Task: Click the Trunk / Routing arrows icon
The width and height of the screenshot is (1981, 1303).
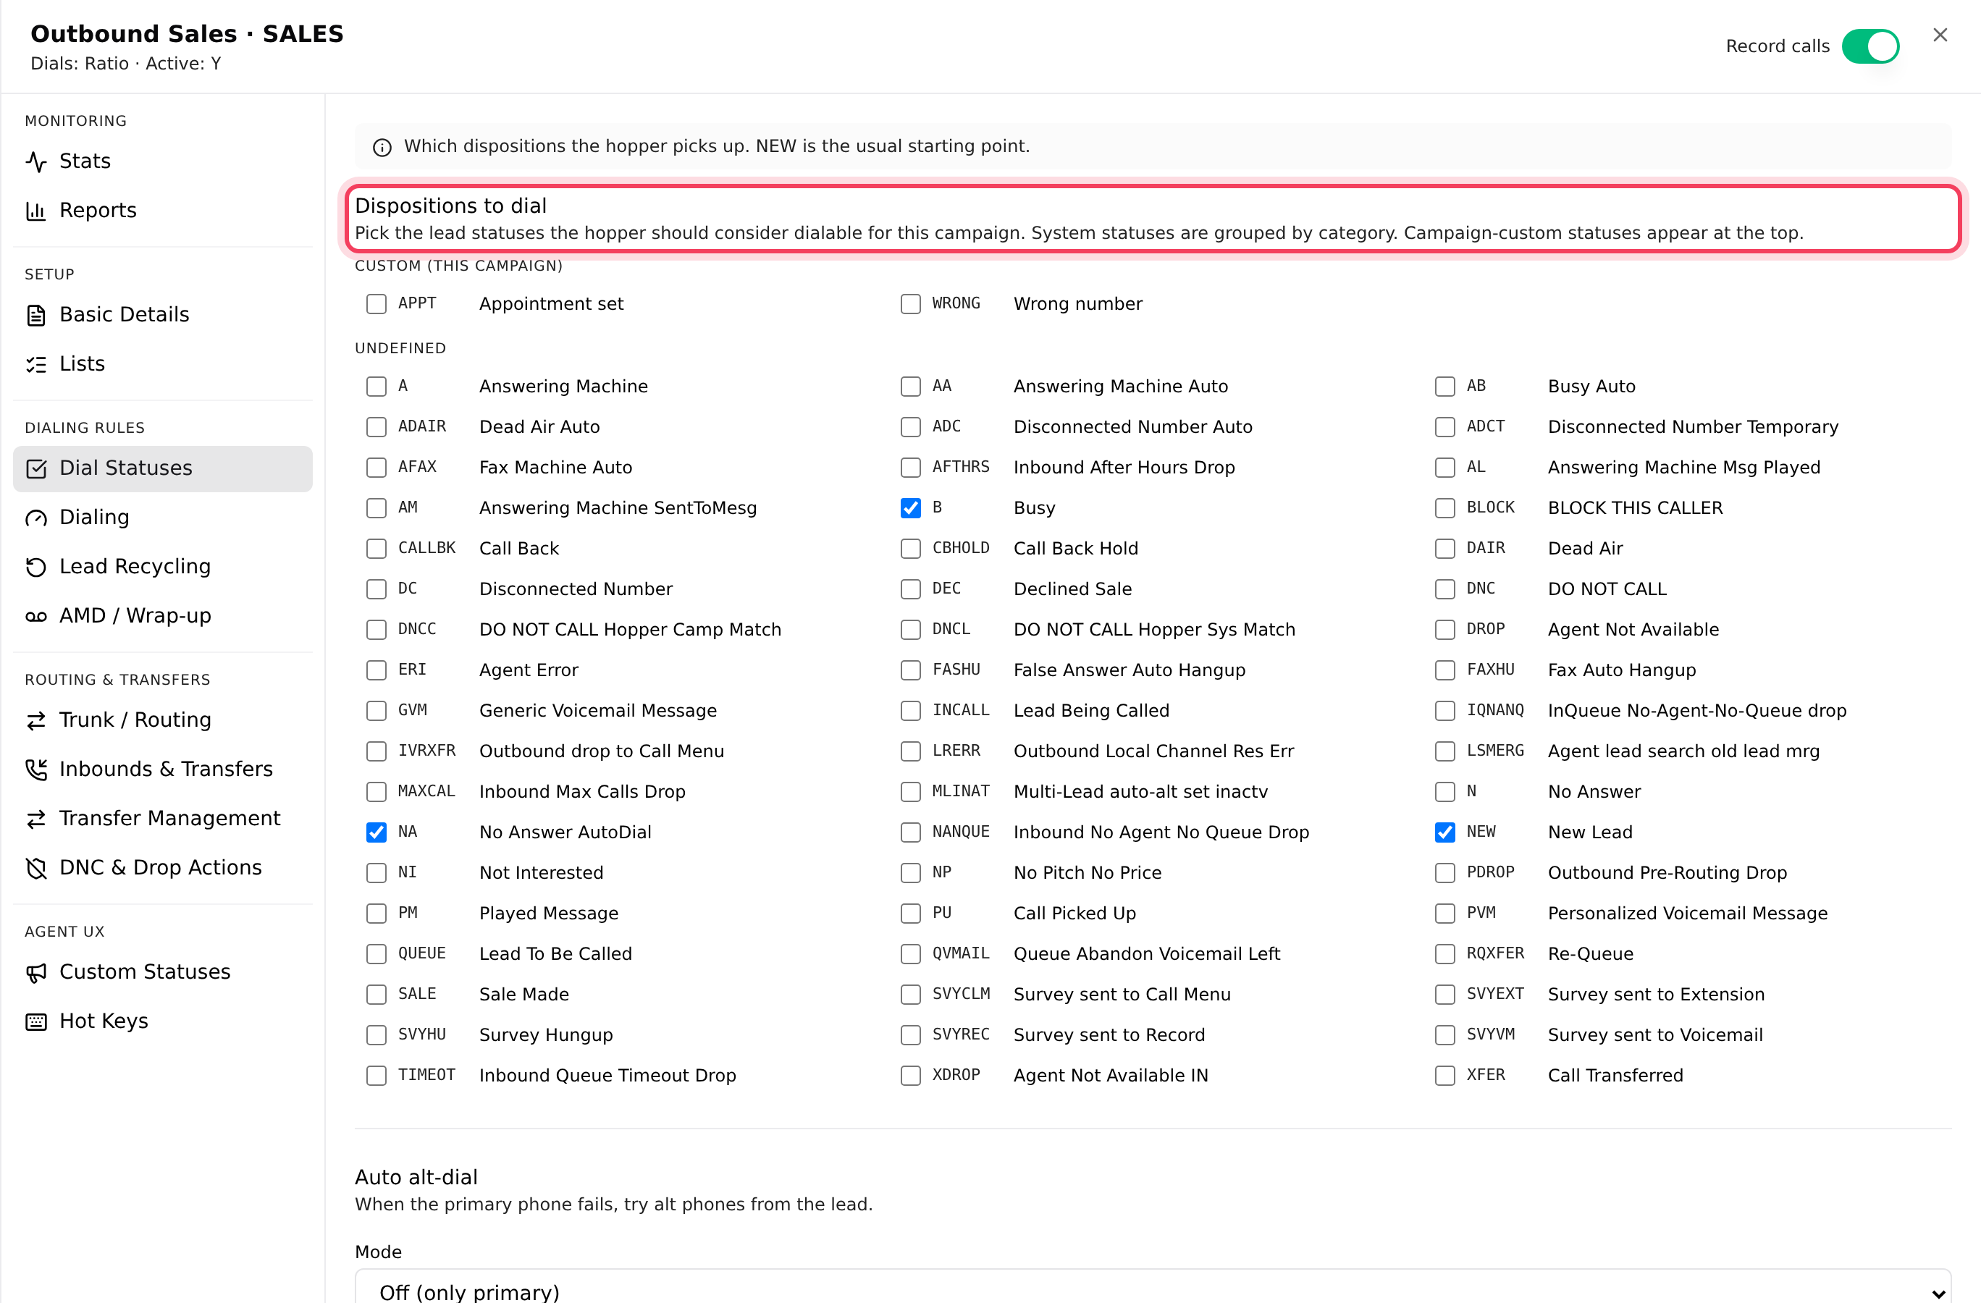Action: coord(35,720)
